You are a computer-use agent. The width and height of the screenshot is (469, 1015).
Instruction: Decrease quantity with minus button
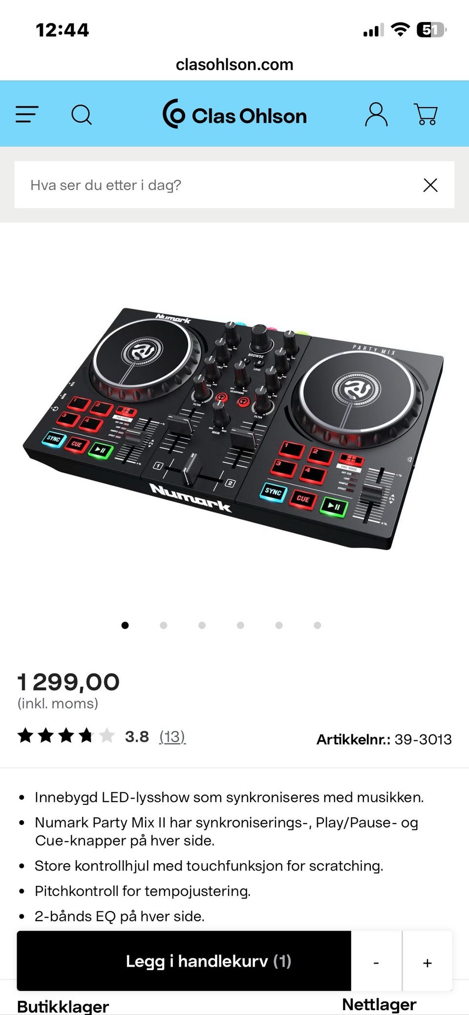point(376,962)
